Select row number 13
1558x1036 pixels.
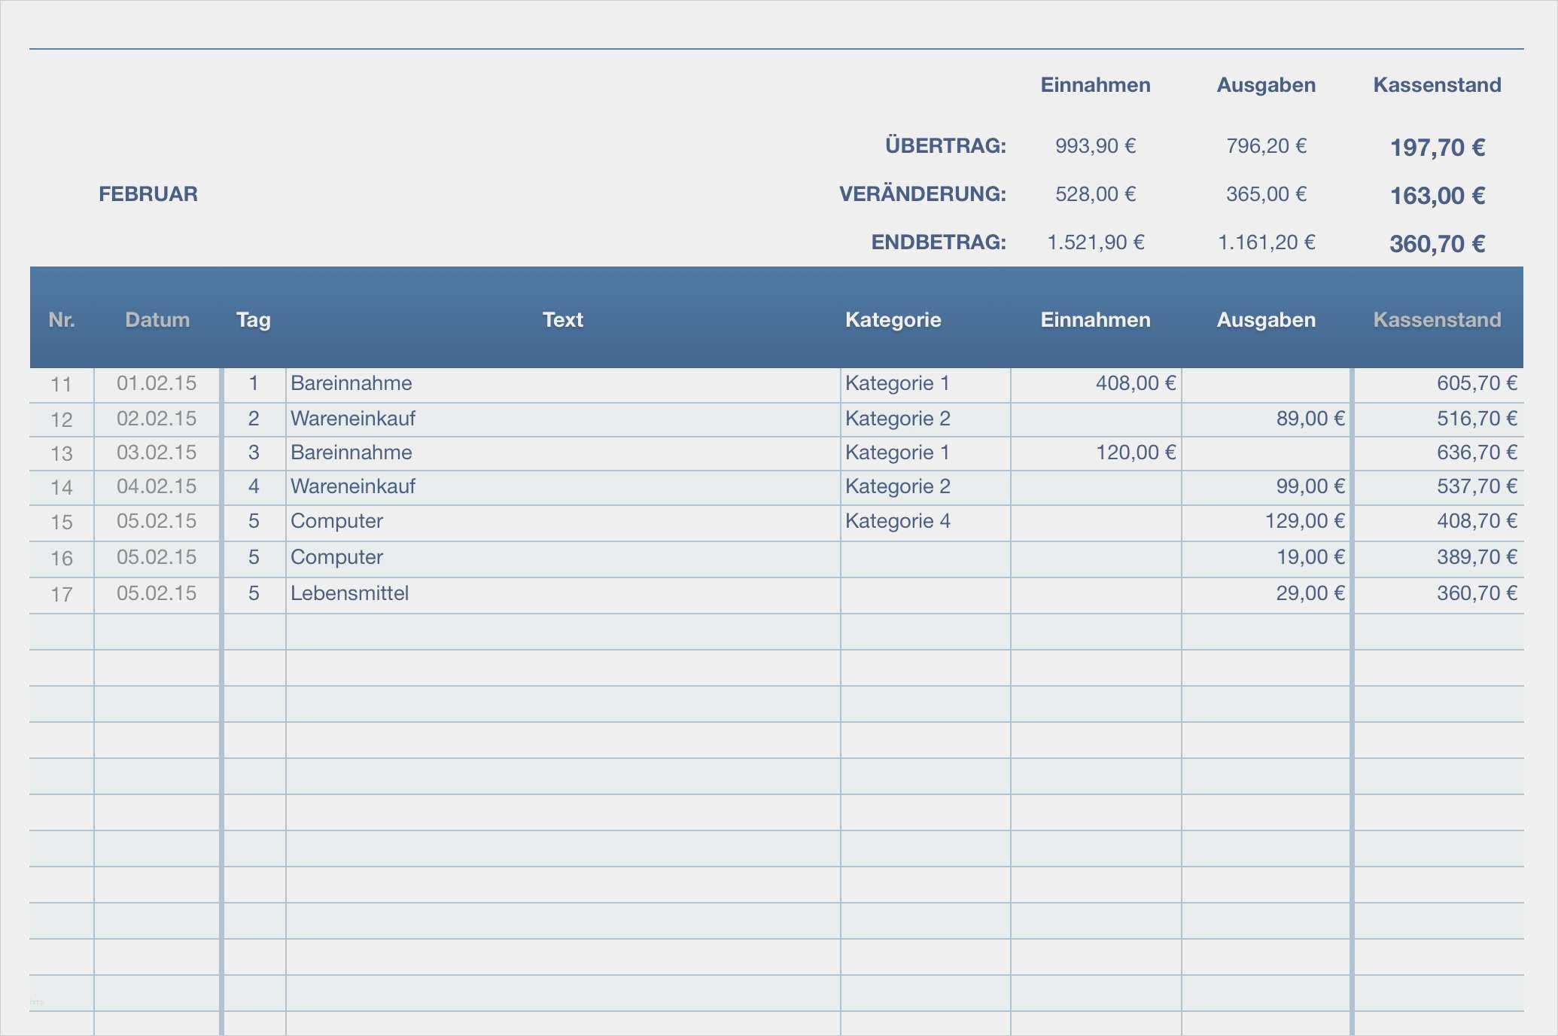(62, 454)
